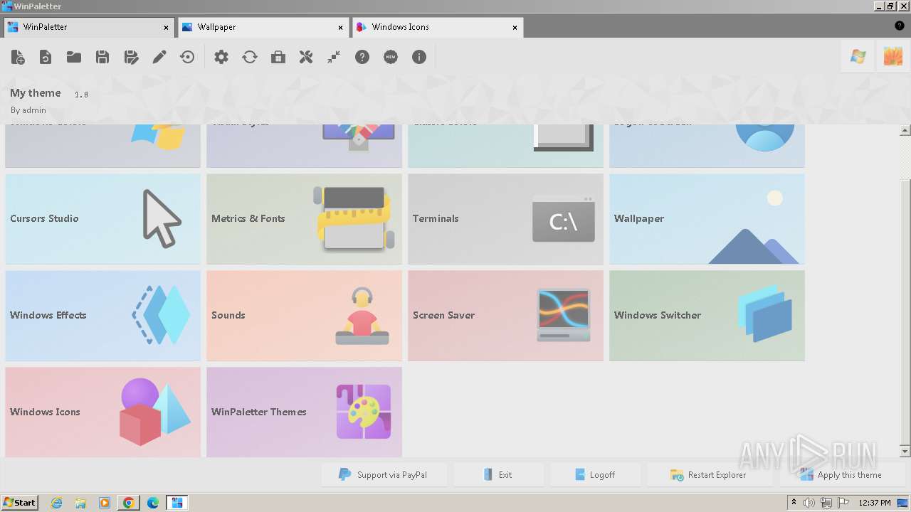Open settings via the gear icon
Screen dimensions: 911x512
pos(221,57)
